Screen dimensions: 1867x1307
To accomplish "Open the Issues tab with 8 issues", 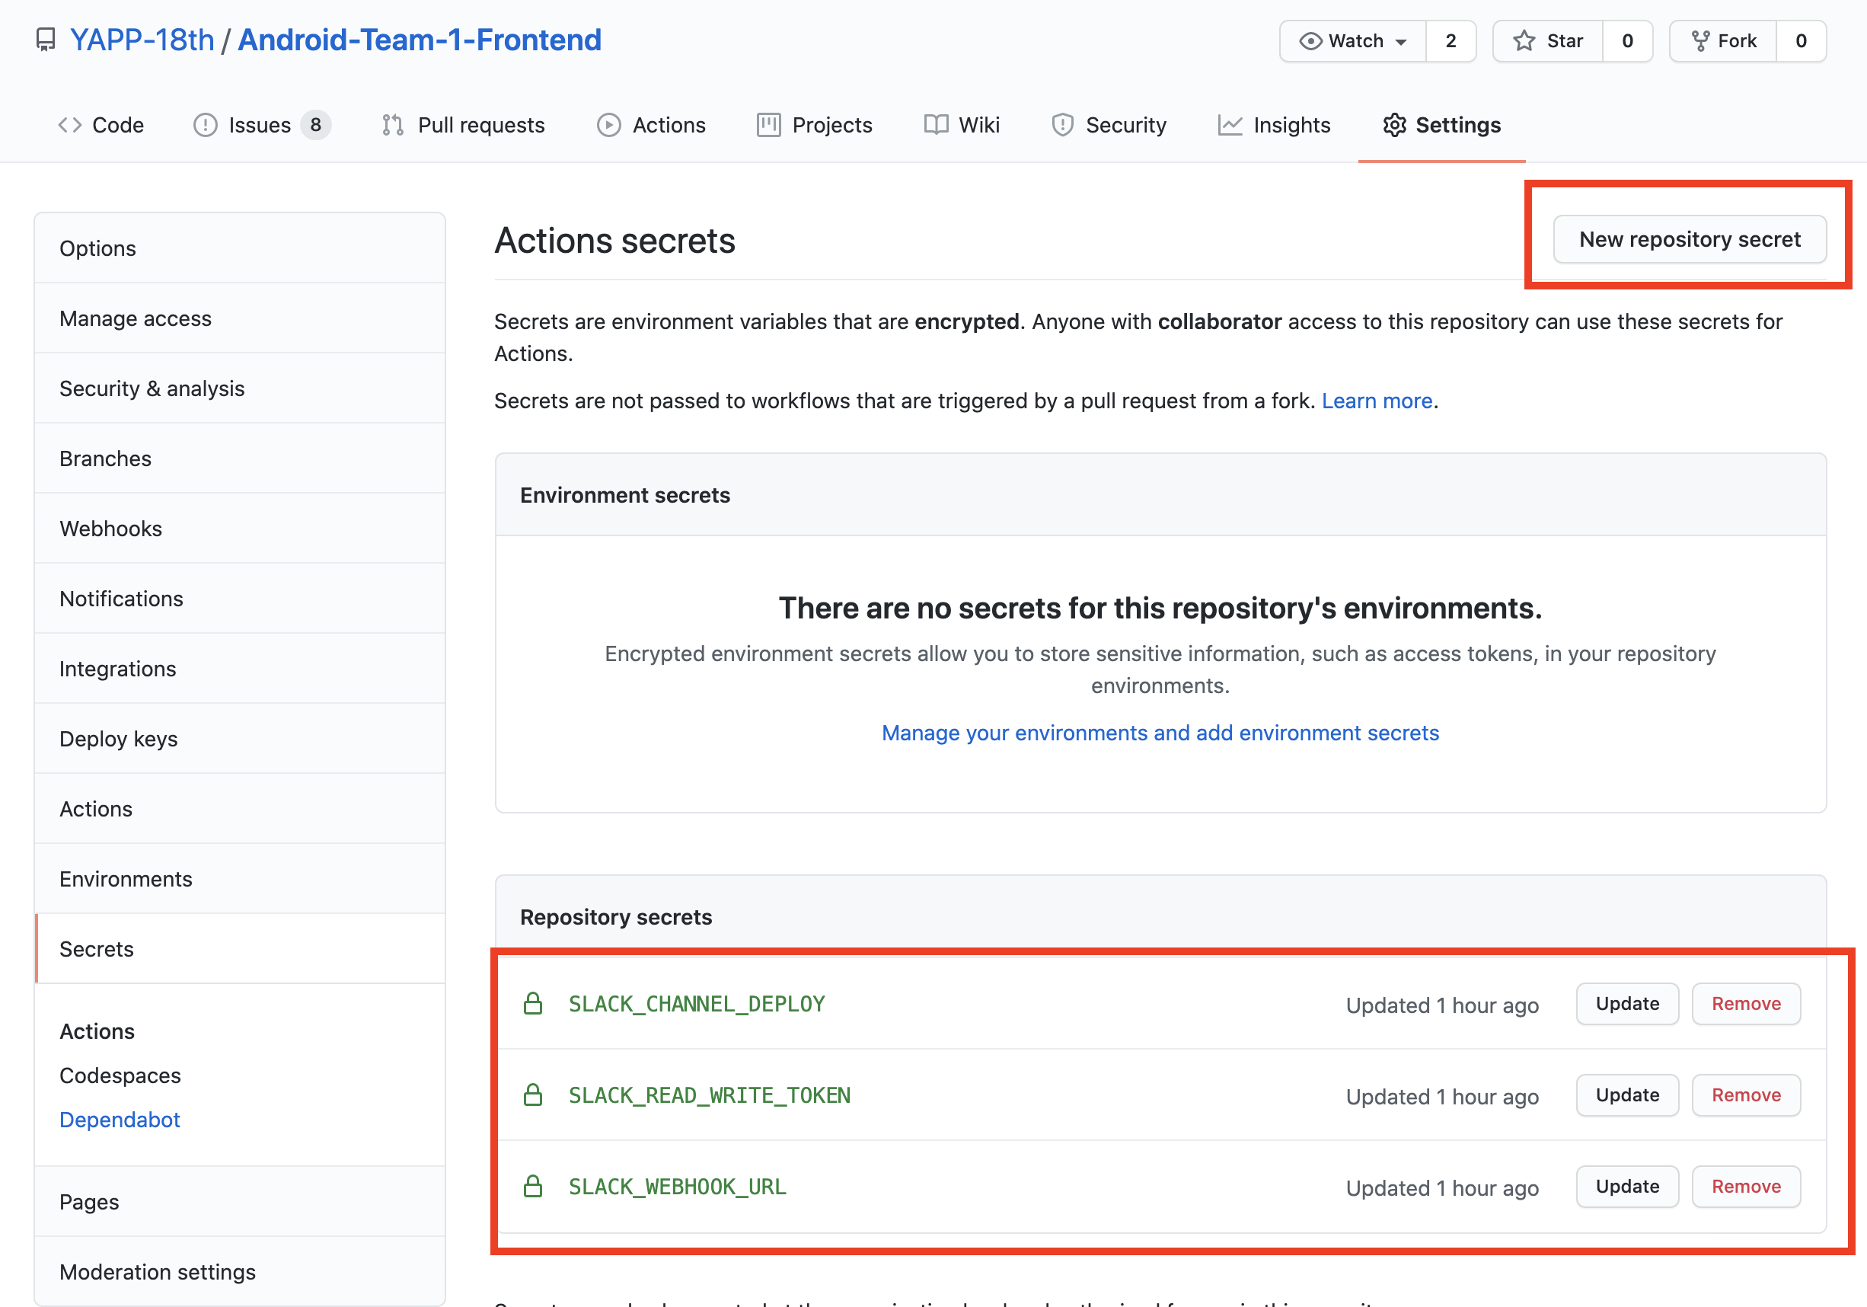I will click(260, 125).
